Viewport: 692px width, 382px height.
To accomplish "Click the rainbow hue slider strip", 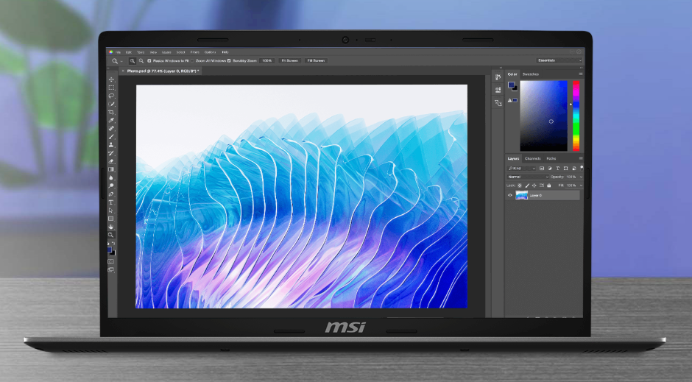I will tap(576, 116).
